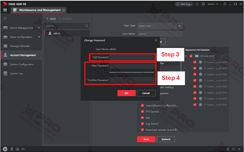Open the module grid menu icon
244x152 pixels.
coord(5,10)
